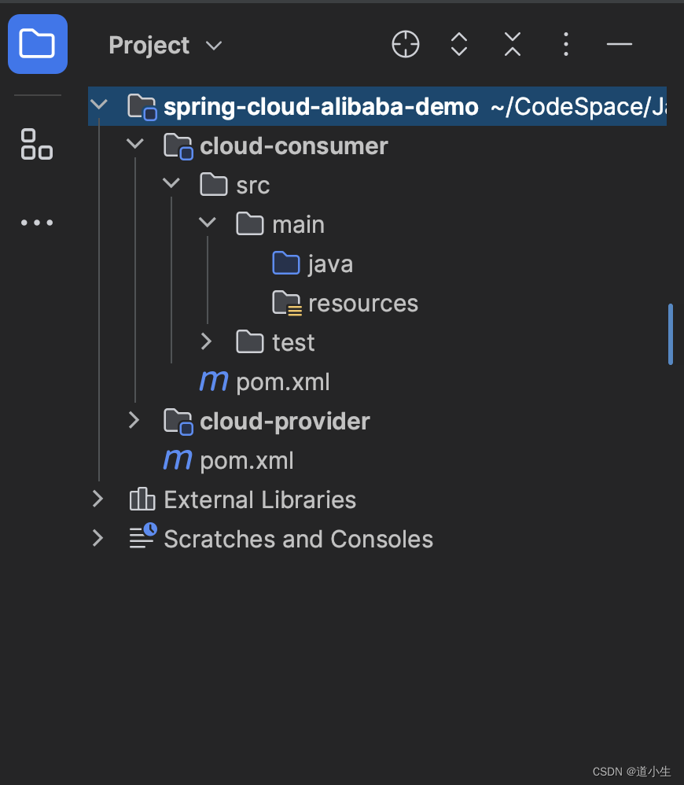Expand Scratches and Consoles
This screenshot has height=785, width=684.
point(97,538)
